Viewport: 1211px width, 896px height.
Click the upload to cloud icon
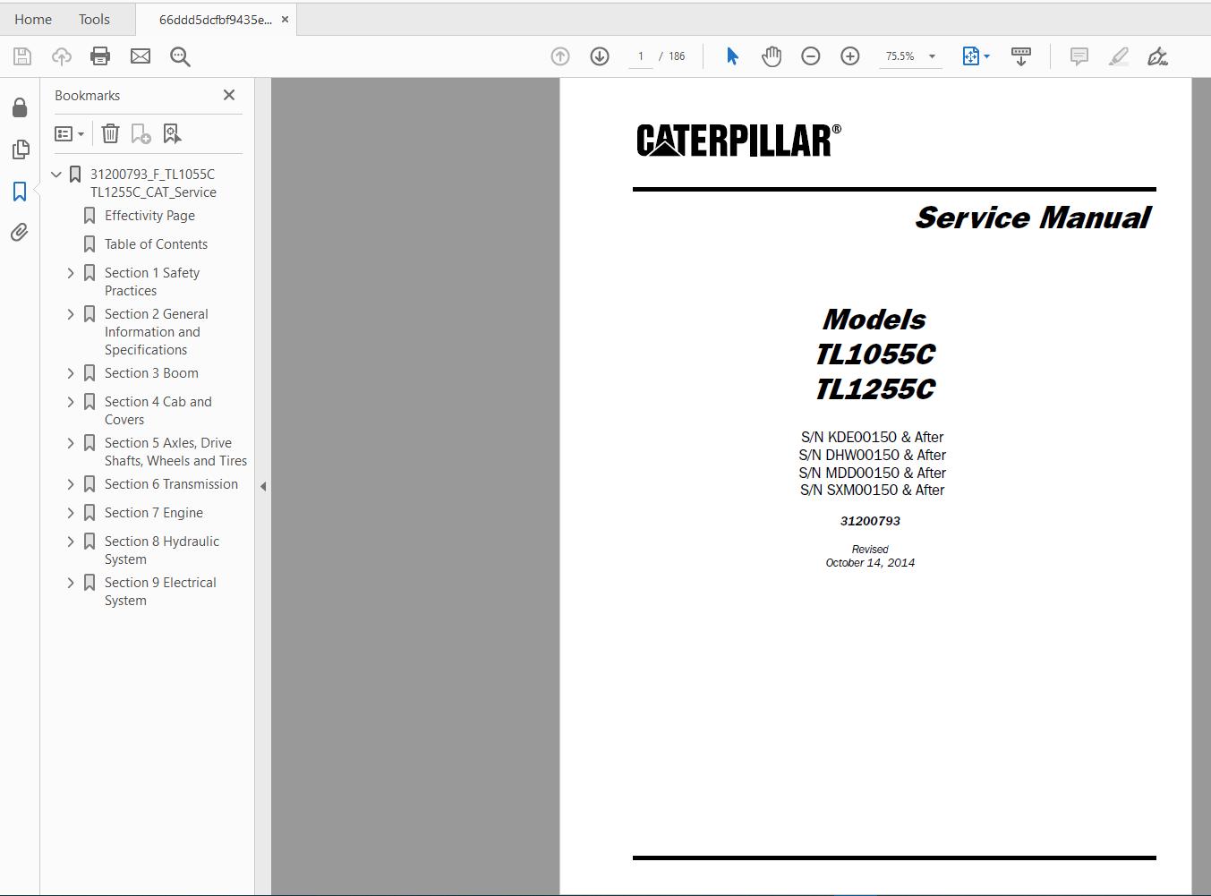(x=61, y=56)
